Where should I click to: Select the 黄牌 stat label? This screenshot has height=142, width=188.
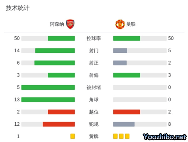94,136
